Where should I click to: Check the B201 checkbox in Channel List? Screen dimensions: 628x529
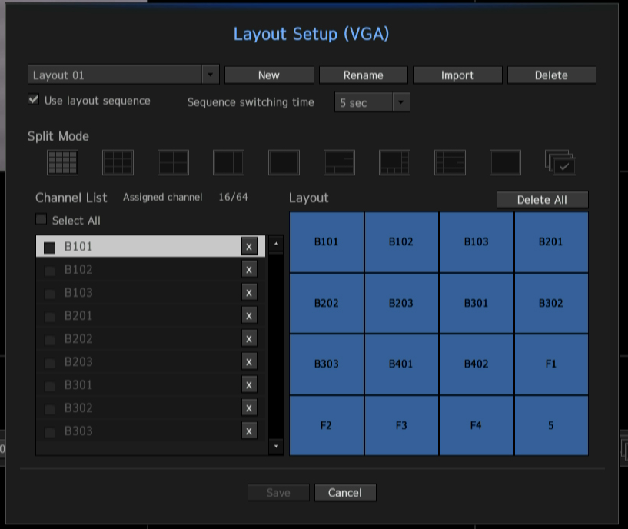(50, 318)
